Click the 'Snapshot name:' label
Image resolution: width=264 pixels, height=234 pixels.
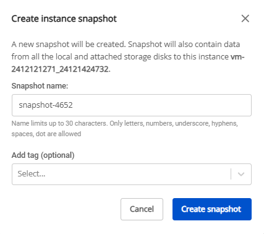click(x=40, y=86)
